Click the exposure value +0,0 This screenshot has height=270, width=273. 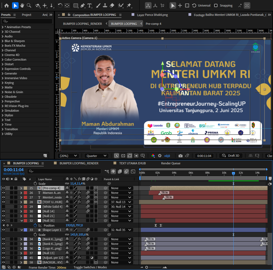[x=167, y=156]
